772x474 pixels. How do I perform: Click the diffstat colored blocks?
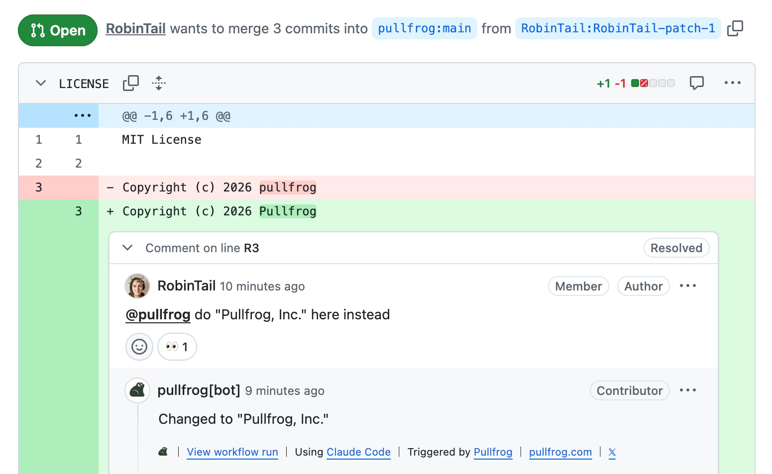(x=653, y=83)
